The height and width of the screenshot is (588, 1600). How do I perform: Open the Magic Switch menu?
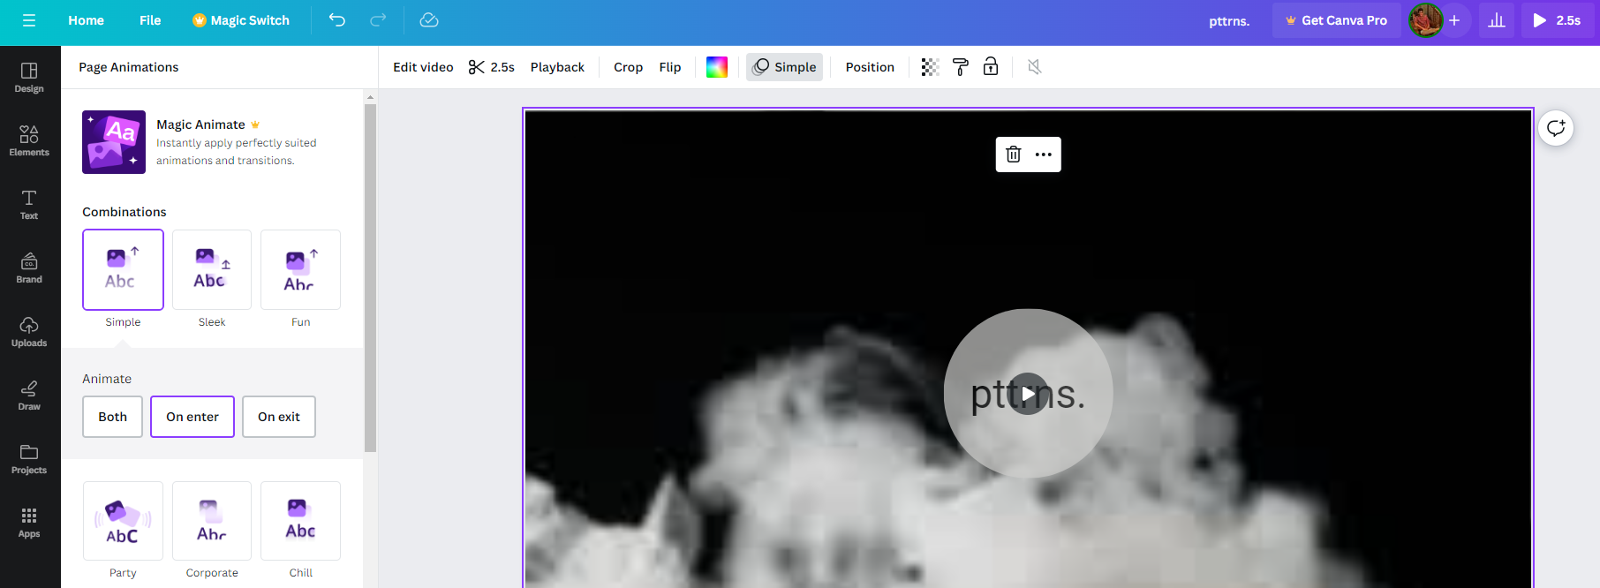click(241, 20)
